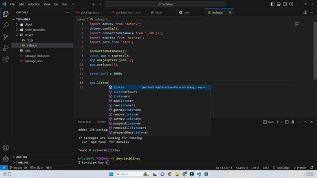Click the Prettier status item
This screenshot has height=178, width=317.
(x=300, y=168)
